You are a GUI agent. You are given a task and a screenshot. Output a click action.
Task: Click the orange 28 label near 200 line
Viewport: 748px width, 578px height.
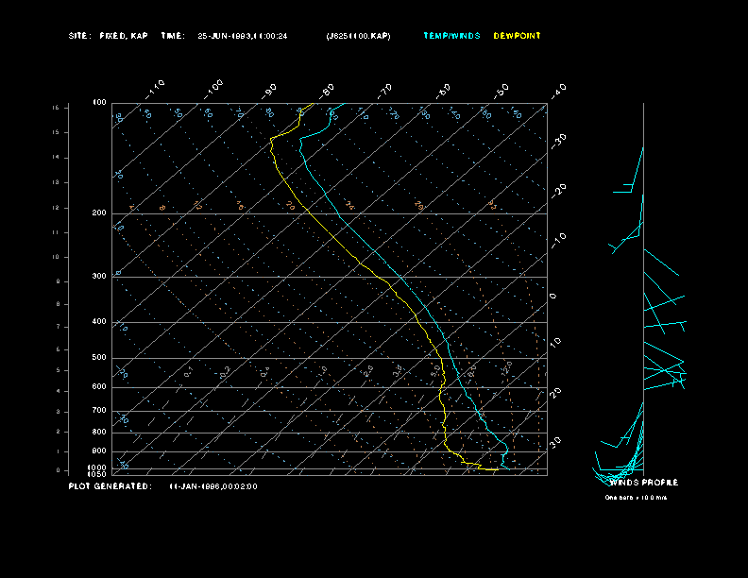[418, 205]
